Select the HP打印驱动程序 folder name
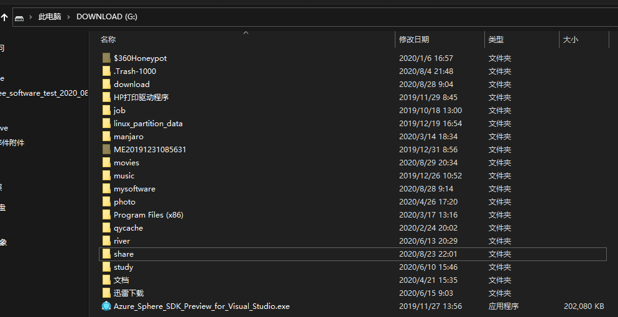Image resolution: width=618 pixels, height=317 pixels. pyautogui.click(x=141, y=97)
